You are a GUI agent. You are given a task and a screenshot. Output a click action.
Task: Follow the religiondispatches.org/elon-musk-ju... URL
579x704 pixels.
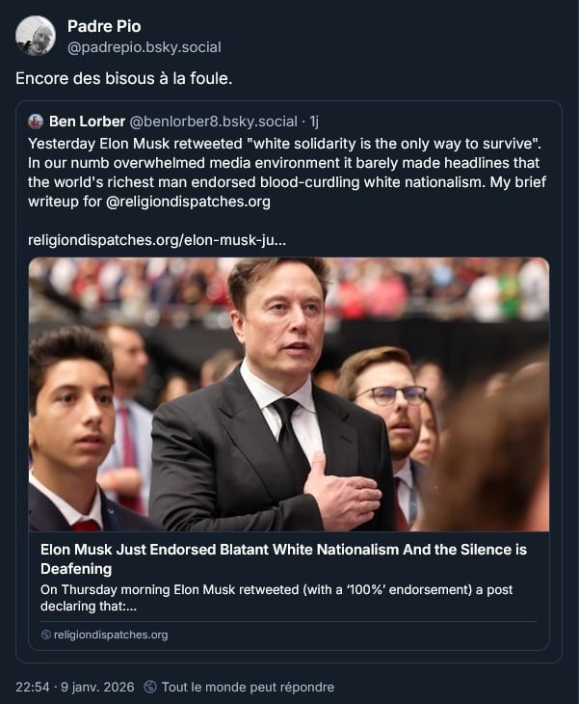(x=157, y=239)
